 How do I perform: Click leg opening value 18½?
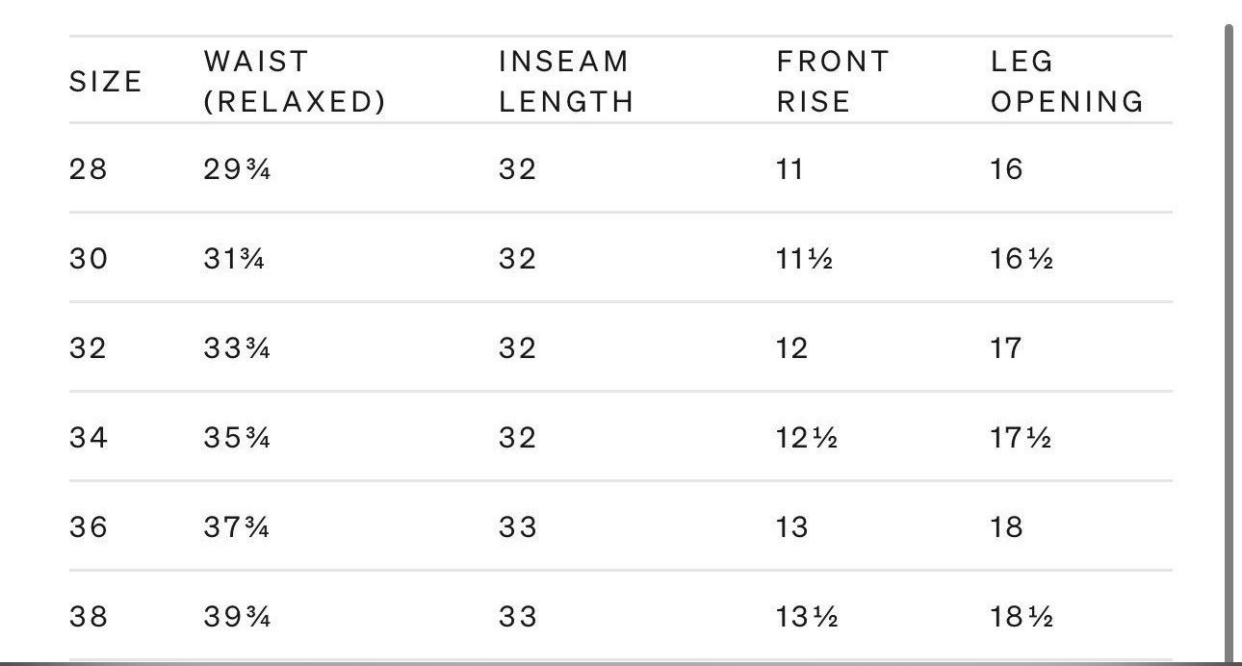click(x=1022, y=617)
